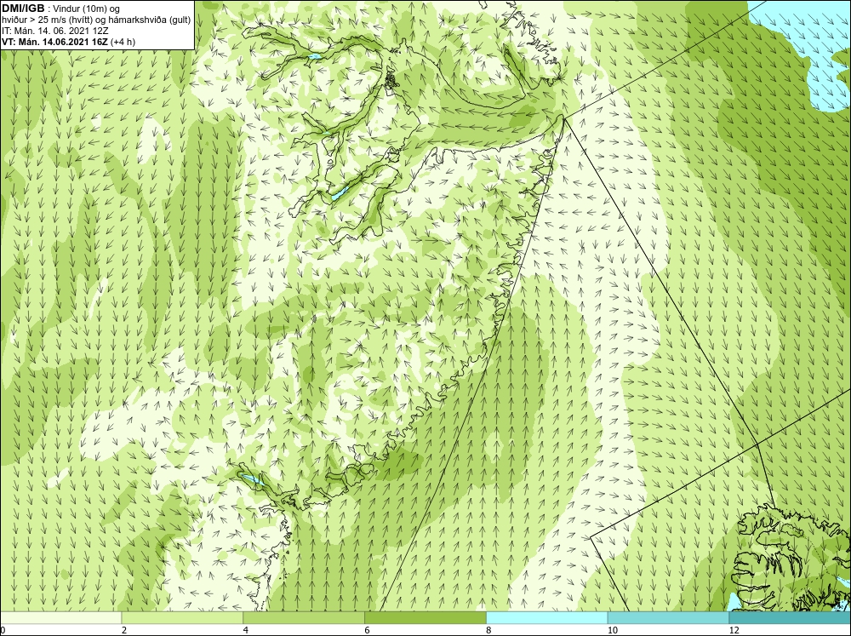Image resolution: width=851 pixels, height=636 pixels.
Task: Click the 8–10 m/s light cyan legend color
Action: point(547,617)
